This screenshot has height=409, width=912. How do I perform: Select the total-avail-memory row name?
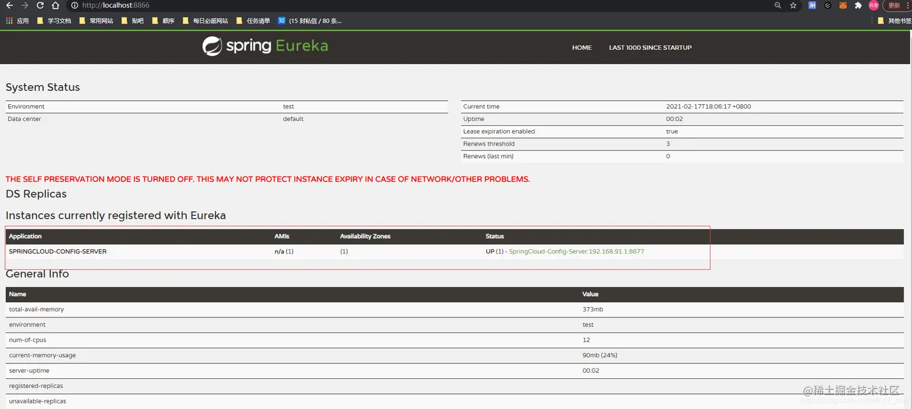click(x=36, y=309)
